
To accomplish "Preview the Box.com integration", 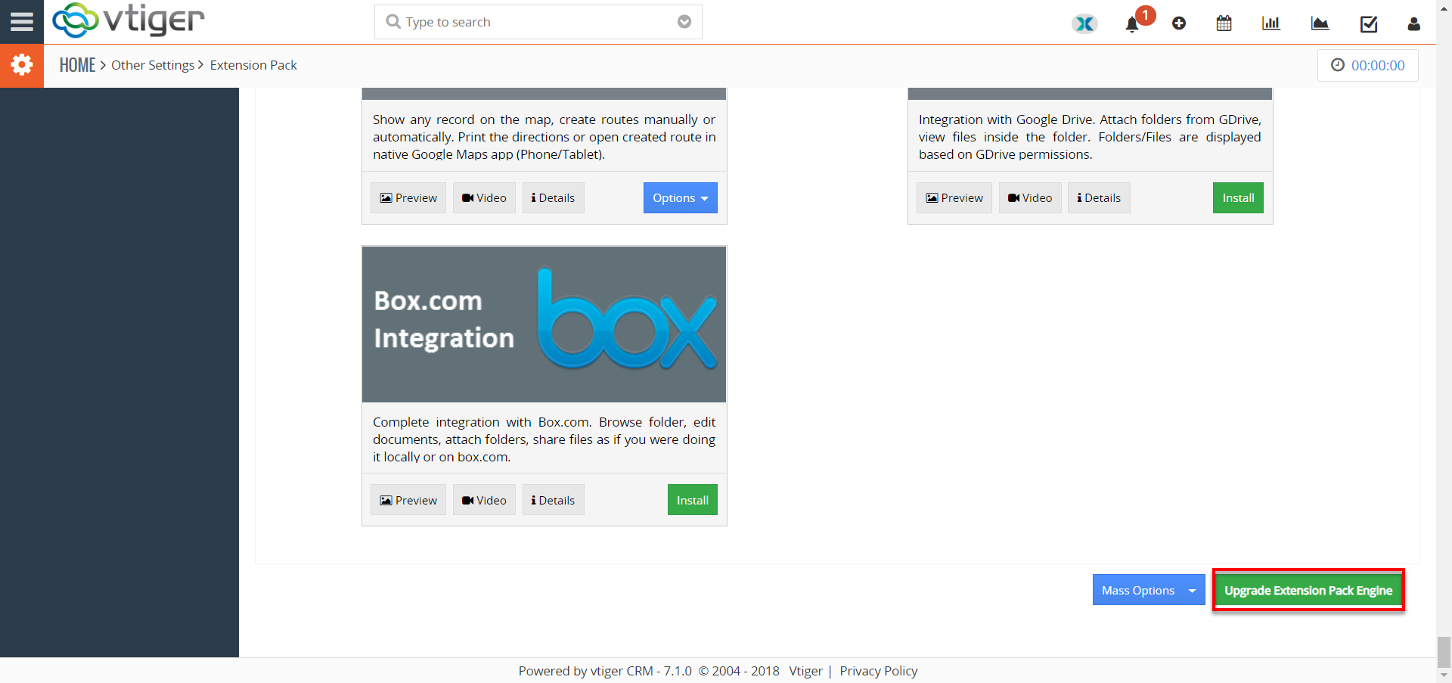I will (x=408, y=500).
